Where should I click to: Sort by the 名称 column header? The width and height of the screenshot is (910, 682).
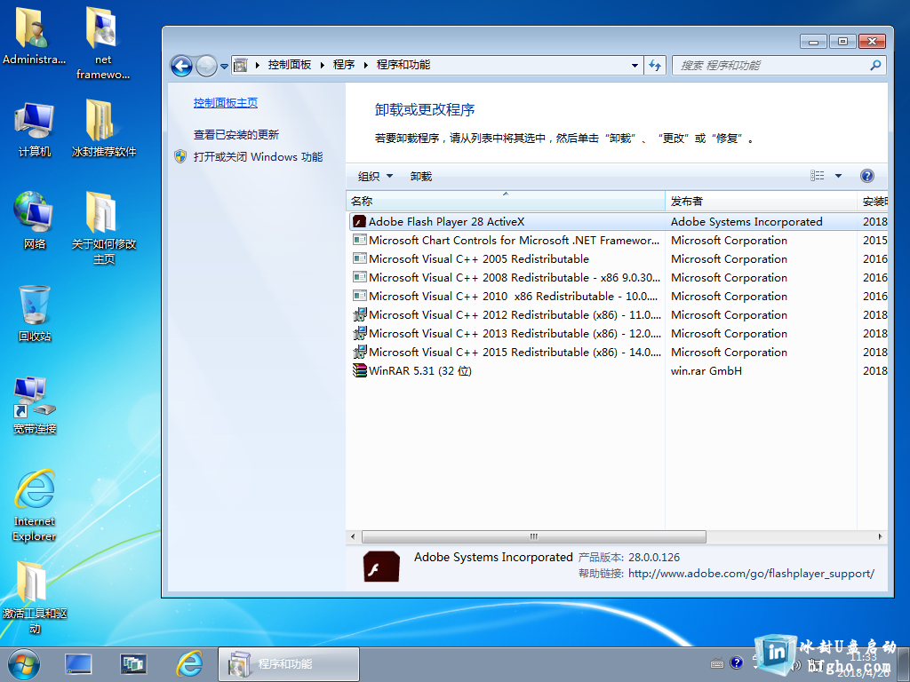(506, 202)
